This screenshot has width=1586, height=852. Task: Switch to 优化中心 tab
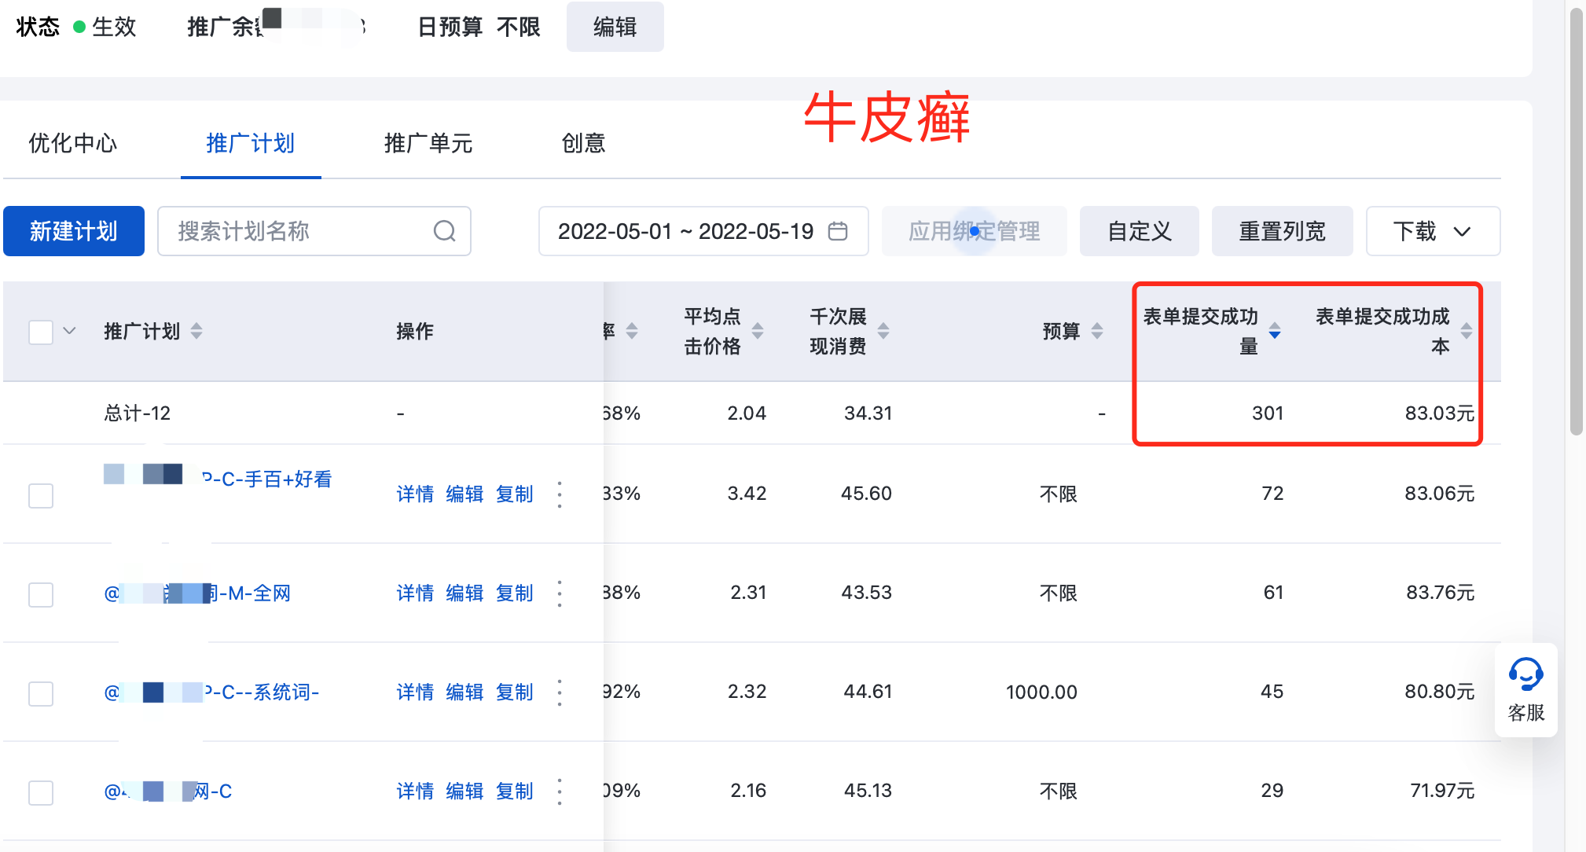tap(73, 143)
